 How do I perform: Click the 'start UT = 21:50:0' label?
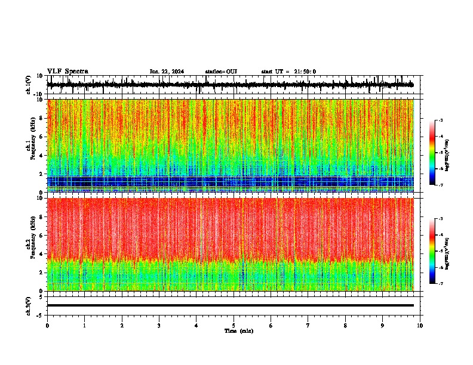[288, 72]
